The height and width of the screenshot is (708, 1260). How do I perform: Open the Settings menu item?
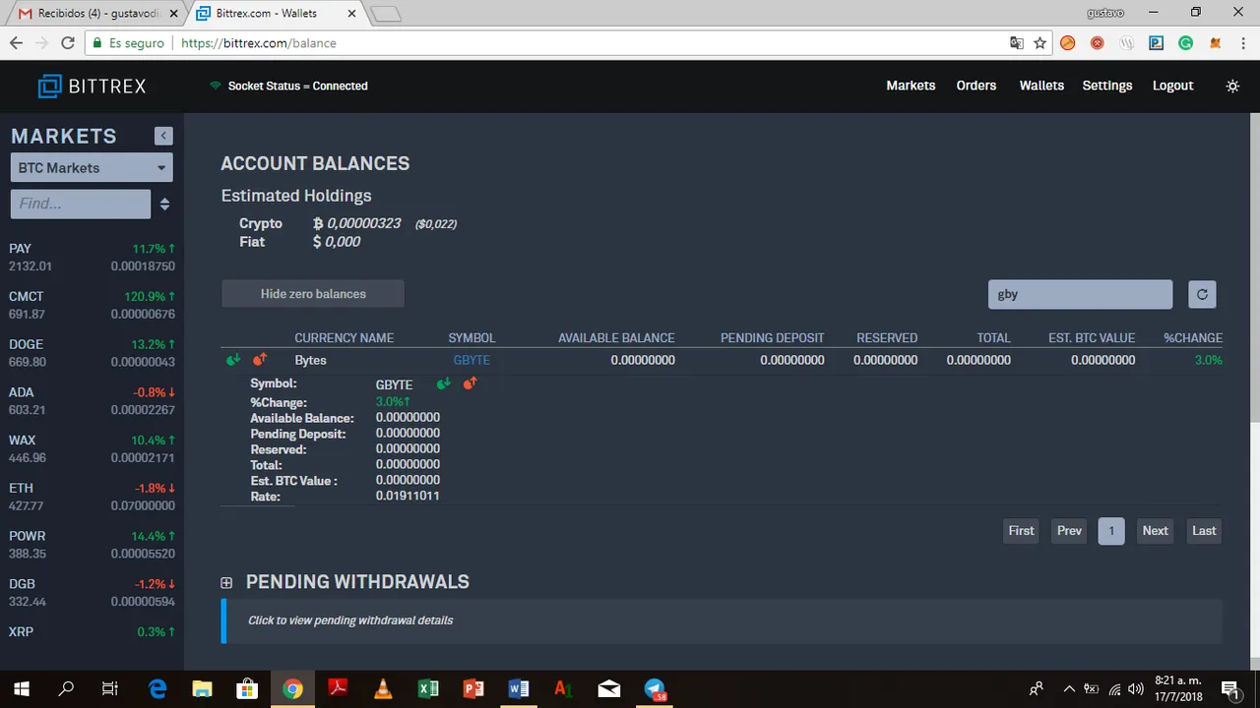pos(1107,86)
